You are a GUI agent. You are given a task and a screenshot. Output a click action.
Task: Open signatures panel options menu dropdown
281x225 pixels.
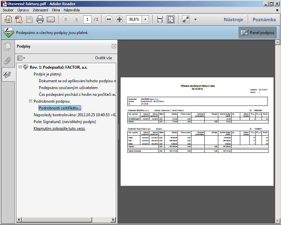[x=21, y=58]
